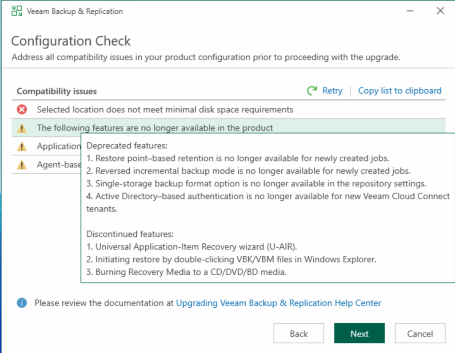The width and height of the screenshot is (455, 353).
Task: Go Back to the previous step
Action: [x=299, y=334]
